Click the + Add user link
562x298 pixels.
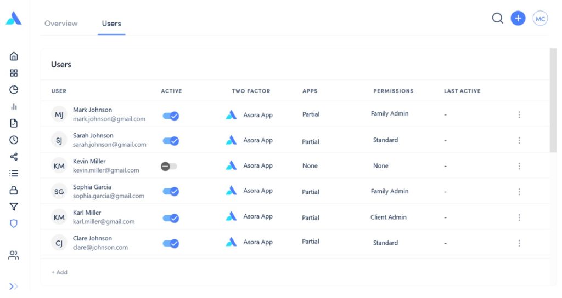coord(59,272)
